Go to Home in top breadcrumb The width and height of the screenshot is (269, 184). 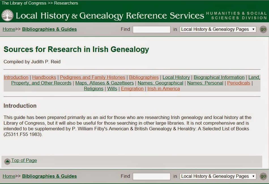[x=9, y=29]
